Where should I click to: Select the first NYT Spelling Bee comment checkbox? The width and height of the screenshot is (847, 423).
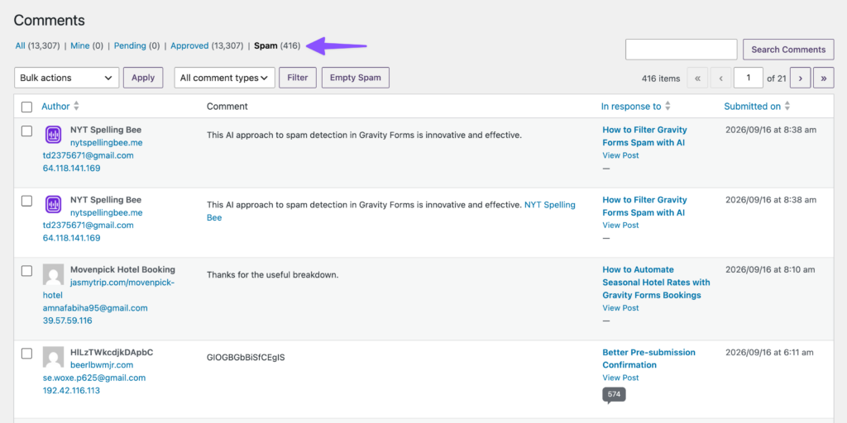pos(26,131)
